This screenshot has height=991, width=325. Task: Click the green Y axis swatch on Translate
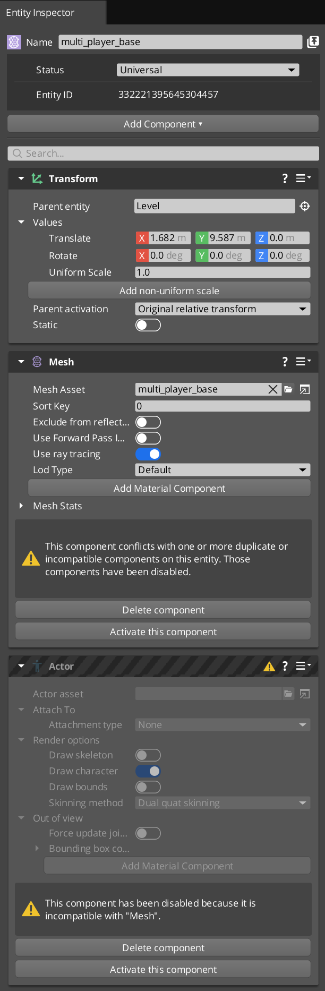point(202,238)
